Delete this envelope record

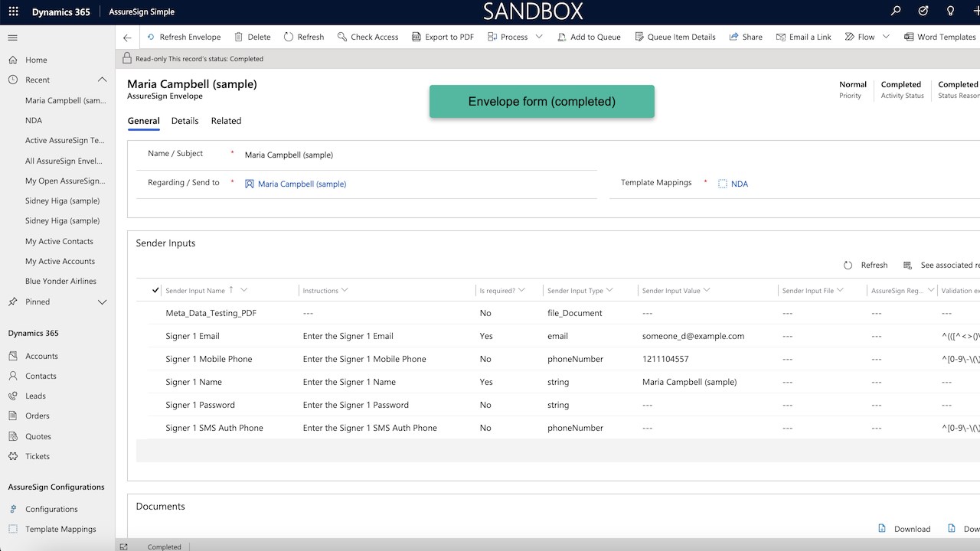[x=253, y=37]
